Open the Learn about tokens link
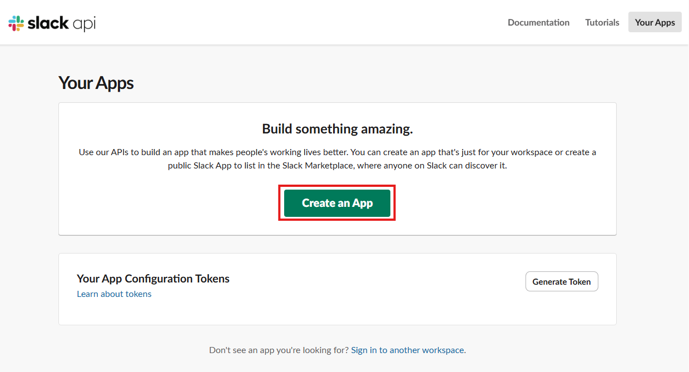The height and width of the screenshot is (372, 689). point(114,294)
